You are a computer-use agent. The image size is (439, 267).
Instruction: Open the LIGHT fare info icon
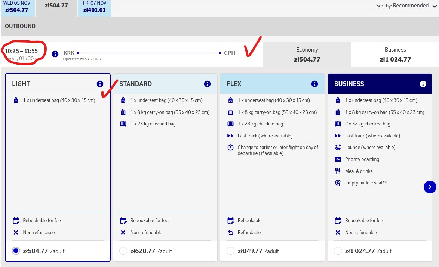100,84
